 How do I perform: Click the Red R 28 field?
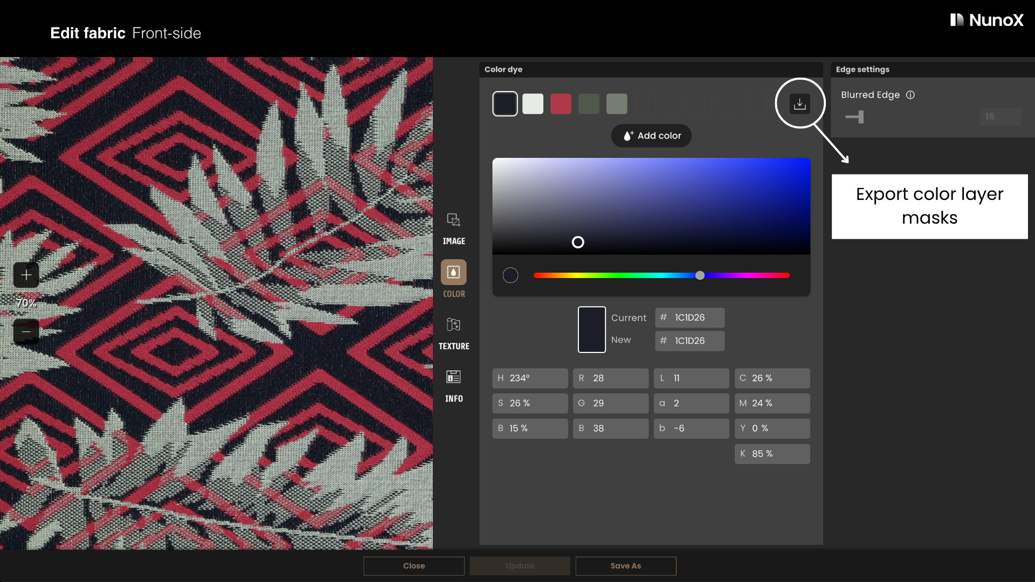(611, 378)
